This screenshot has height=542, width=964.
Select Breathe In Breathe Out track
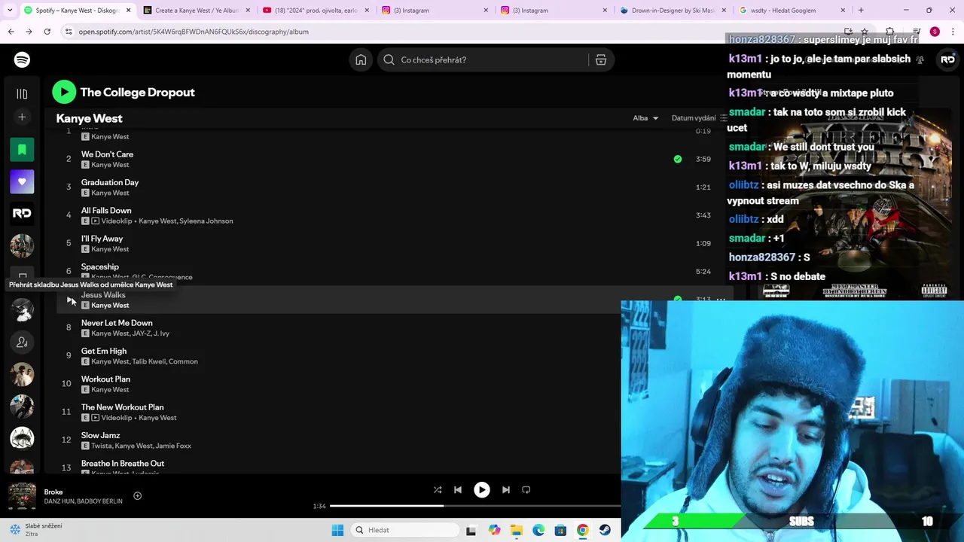pos(123,464)
